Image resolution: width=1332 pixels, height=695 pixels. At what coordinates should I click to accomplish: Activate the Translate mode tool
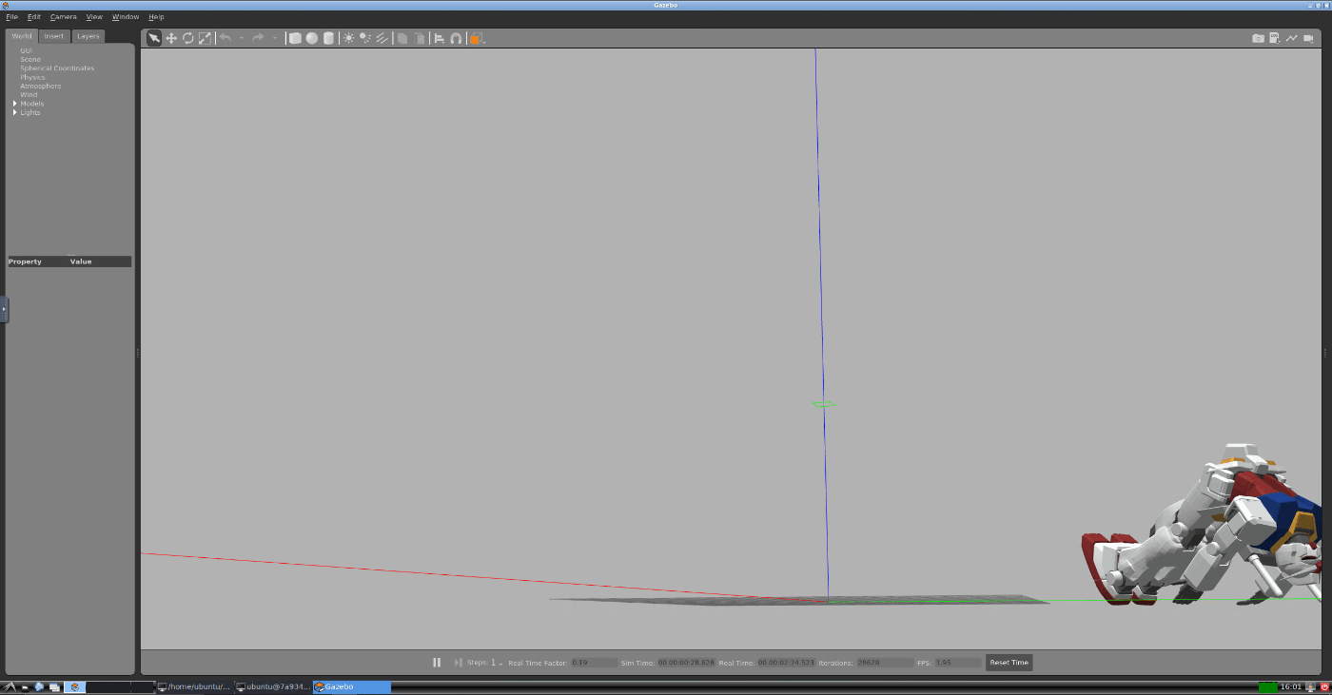171,38
